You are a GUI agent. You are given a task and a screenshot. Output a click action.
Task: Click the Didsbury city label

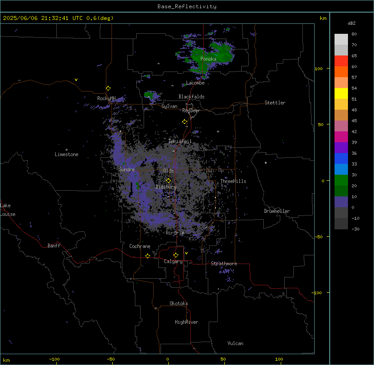tap(166, 187)
